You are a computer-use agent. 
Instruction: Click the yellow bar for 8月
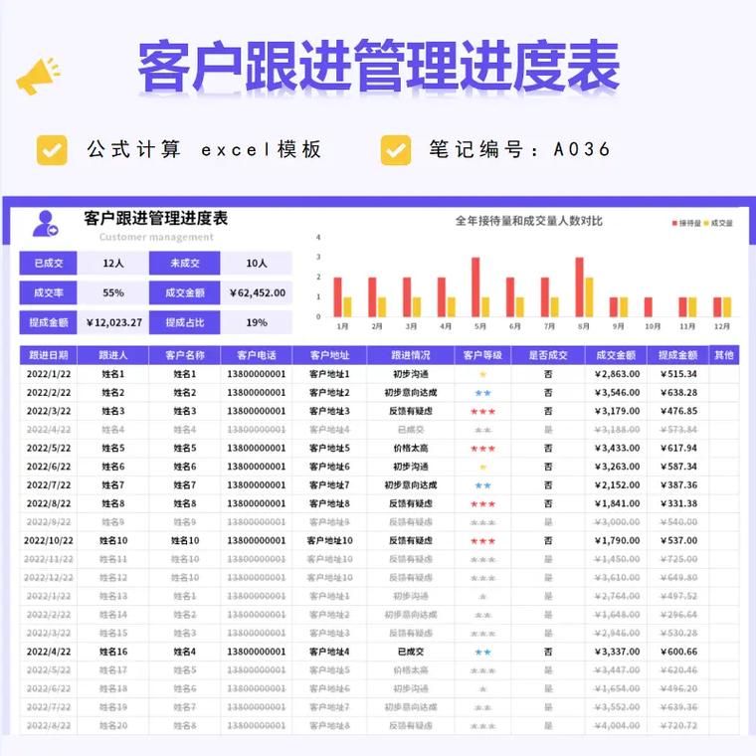point(589,297)
